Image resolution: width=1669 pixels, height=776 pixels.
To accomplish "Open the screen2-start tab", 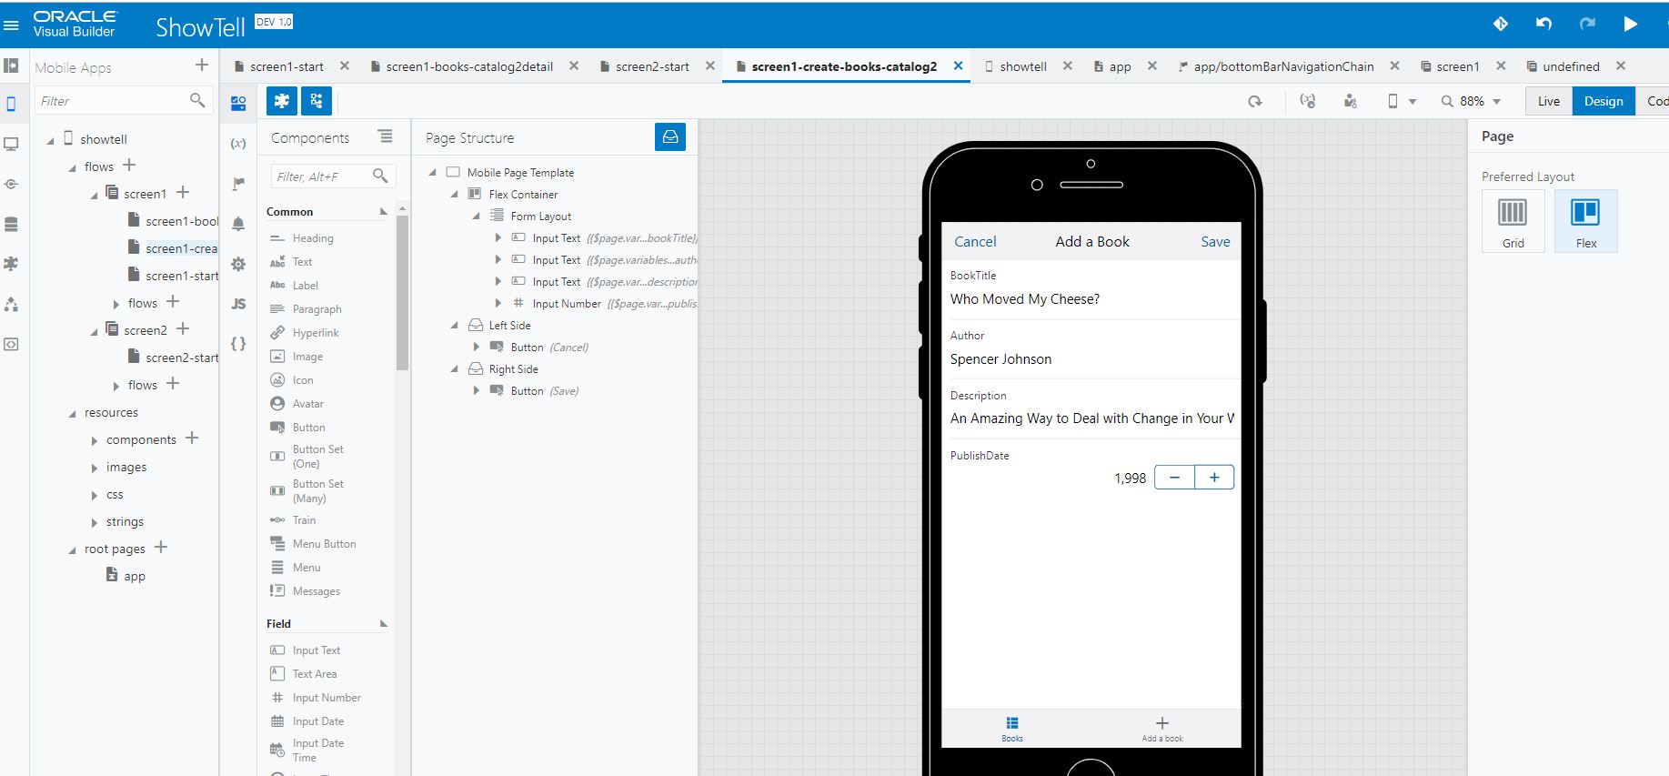I will click(652, 66).
